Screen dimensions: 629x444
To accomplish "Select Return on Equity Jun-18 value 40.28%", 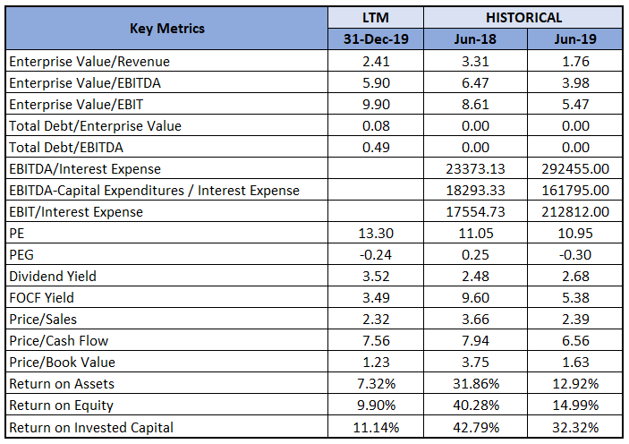I will point(476,405).
